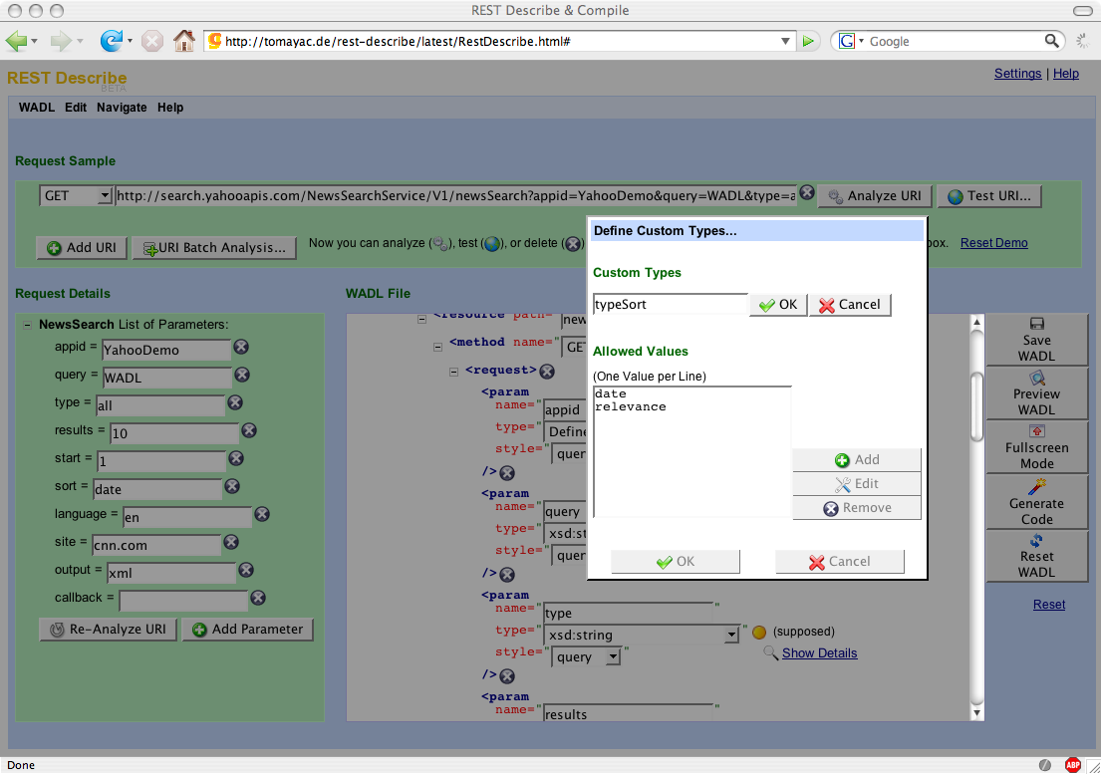The image size is (1101, 774).
Task: Click the Google search magnifier icon
Action: (1051, 41)
